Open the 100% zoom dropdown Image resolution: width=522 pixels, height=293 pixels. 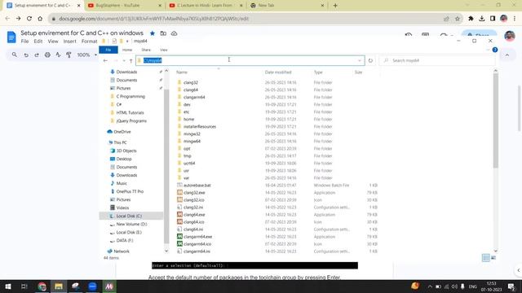click(x=86, y=55)
